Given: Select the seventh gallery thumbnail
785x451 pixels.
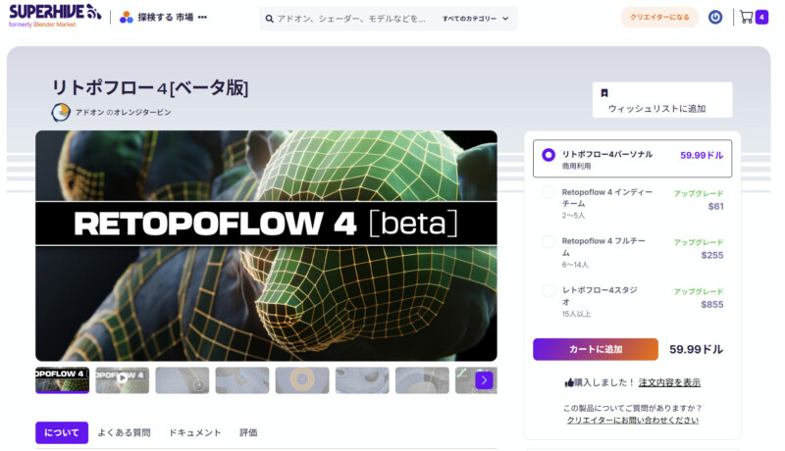Looking at the screenshot, I should click(422, 380).
